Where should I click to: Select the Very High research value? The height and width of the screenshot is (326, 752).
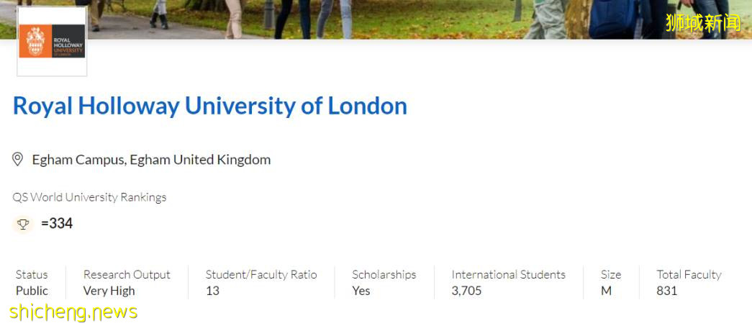(109, 291)
